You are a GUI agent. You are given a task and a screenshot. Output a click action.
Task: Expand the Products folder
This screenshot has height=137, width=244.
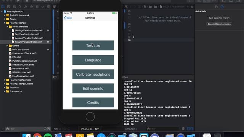coord(5,88)
